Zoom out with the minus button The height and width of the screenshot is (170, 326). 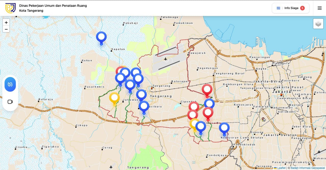6,29
